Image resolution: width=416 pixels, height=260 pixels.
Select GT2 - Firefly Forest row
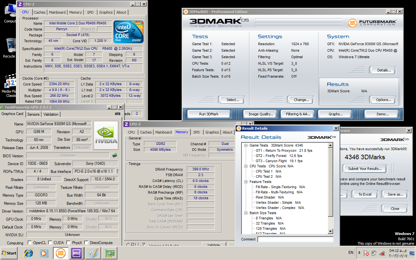point(279,156)
